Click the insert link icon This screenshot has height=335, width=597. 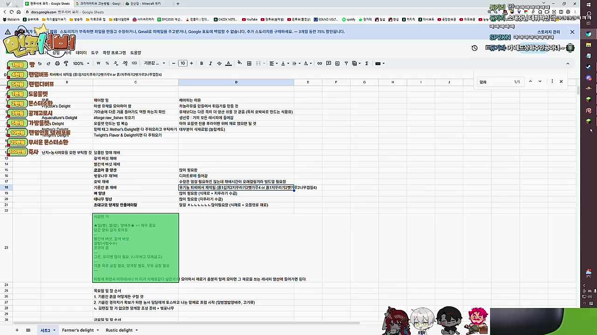pos(319,63)
